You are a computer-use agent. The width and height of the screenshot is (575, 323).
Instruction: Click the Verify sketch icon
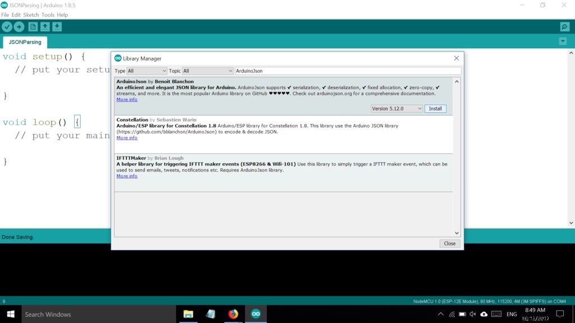point(7,26)
